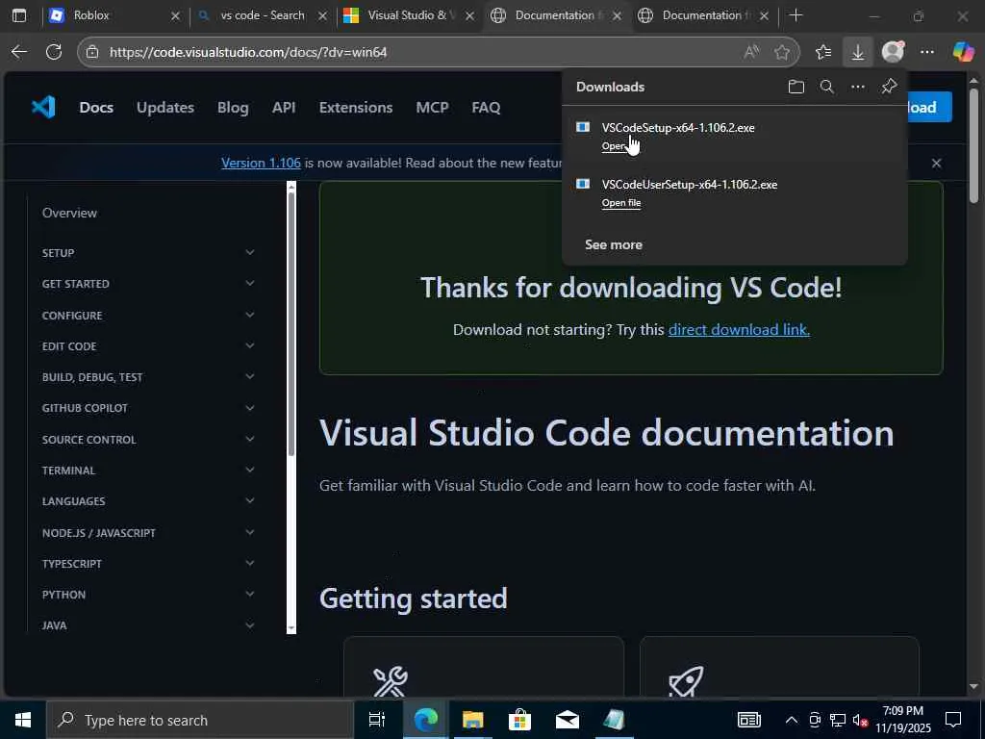Open a new browser tab
Image resolution: width=985 pixels, height=739 pixels.
796,15
